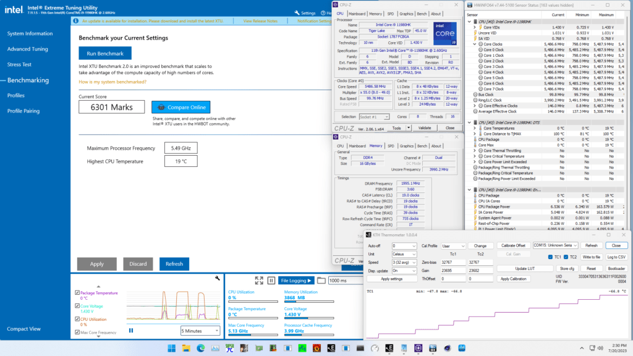Open the CPU-Z Tools dropdown arrow

(409, 128)
